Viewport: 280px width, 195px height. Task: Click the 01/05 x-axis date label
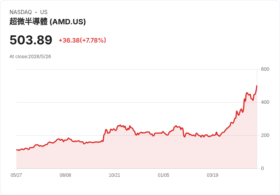click(163, 175)
